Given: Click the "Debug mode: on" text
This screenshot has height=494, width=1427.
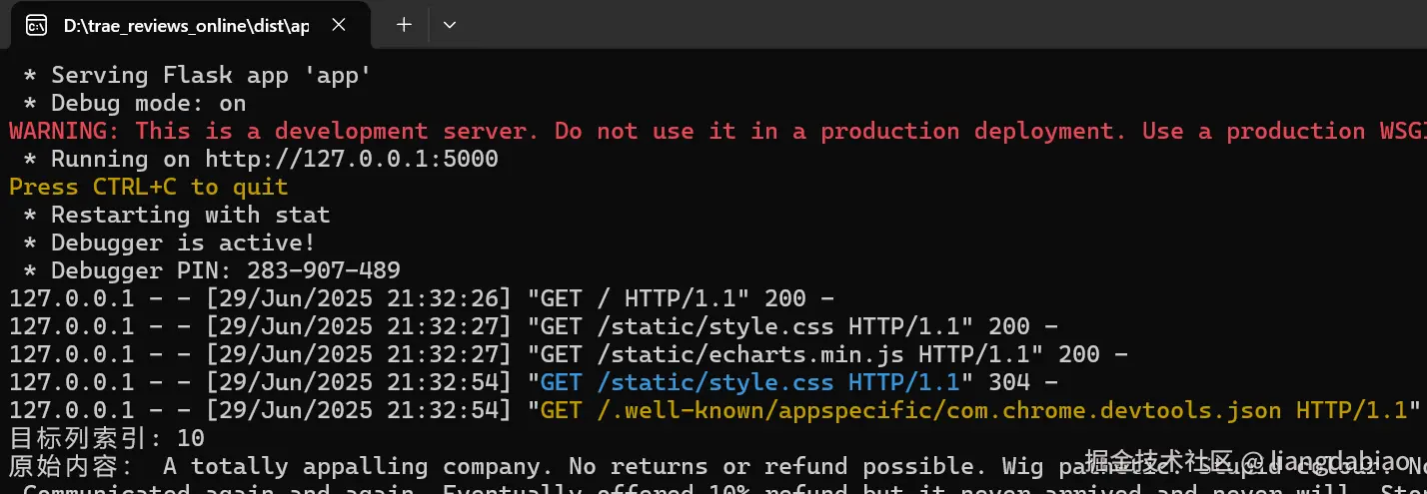Looking at the screenshot, I should click(148, 103).
